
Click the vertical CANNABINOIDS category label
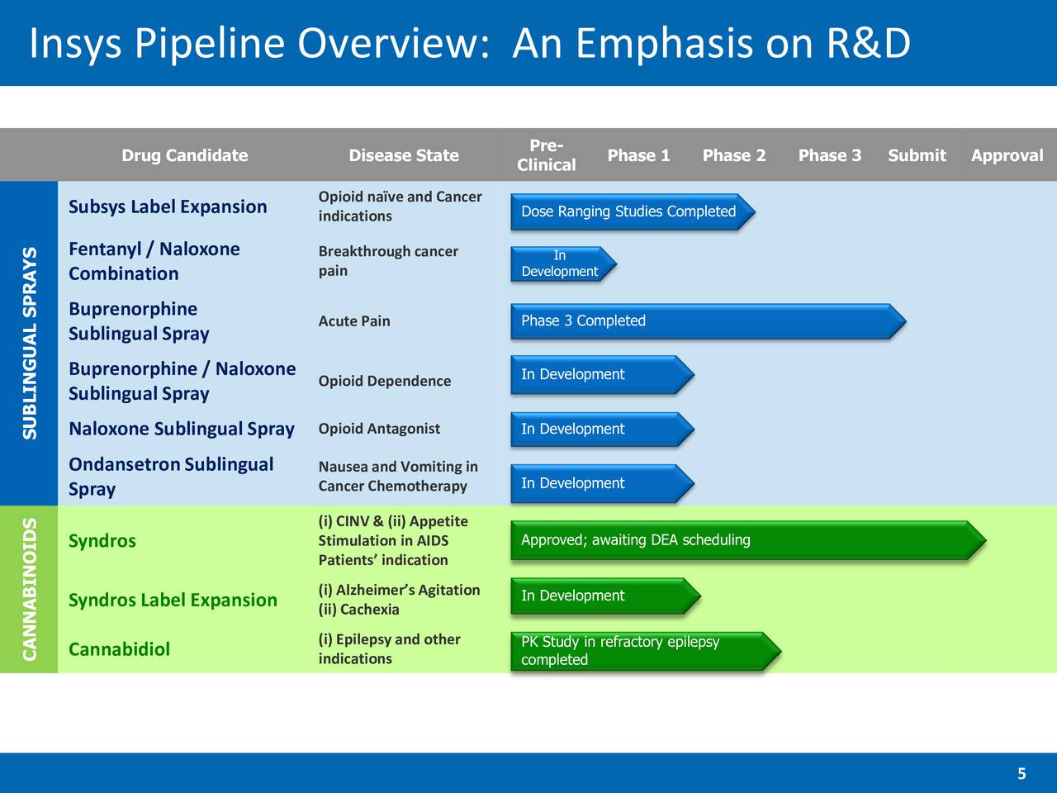click(x=30, y=589)
